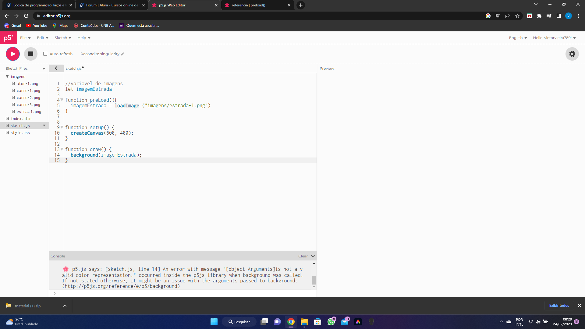Click the browser address bar
585x329 pixels.
tap(259, 16)
